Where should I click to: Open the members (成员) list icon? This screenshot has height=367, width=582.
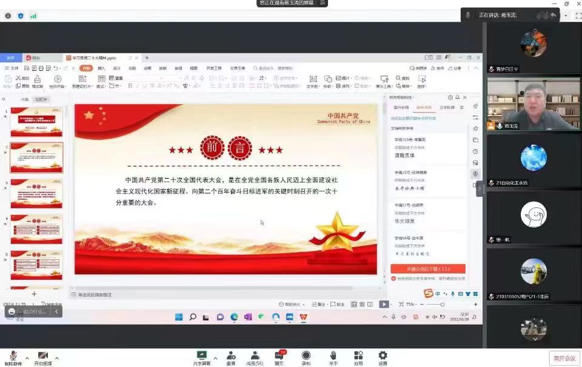click(255, 355)
